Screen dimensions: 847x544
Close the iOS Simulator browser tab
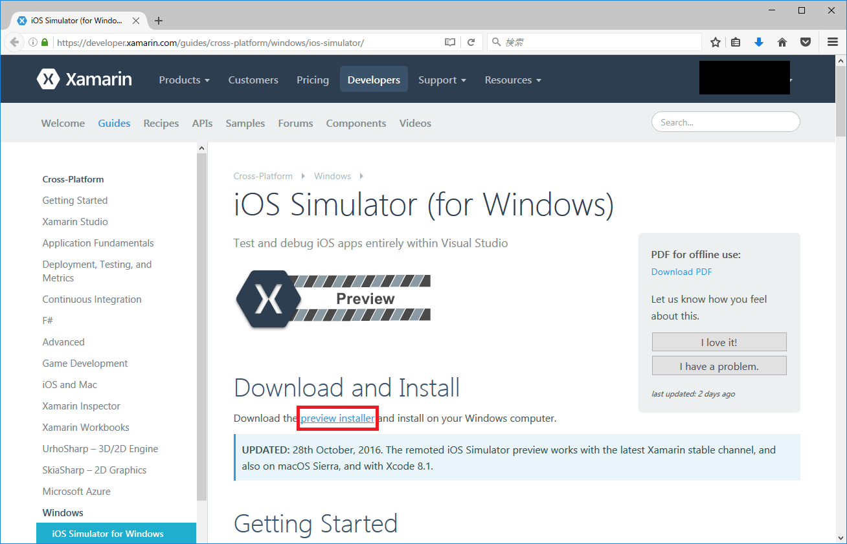coord(135,21)
